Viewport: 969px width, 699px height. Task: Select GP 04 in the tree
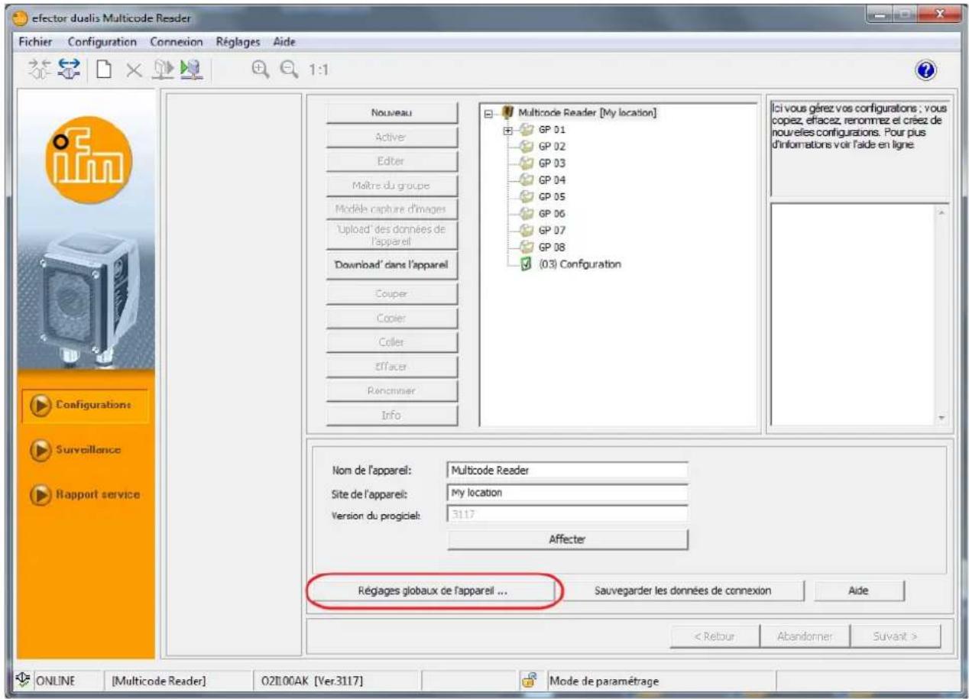pos(552,180)
